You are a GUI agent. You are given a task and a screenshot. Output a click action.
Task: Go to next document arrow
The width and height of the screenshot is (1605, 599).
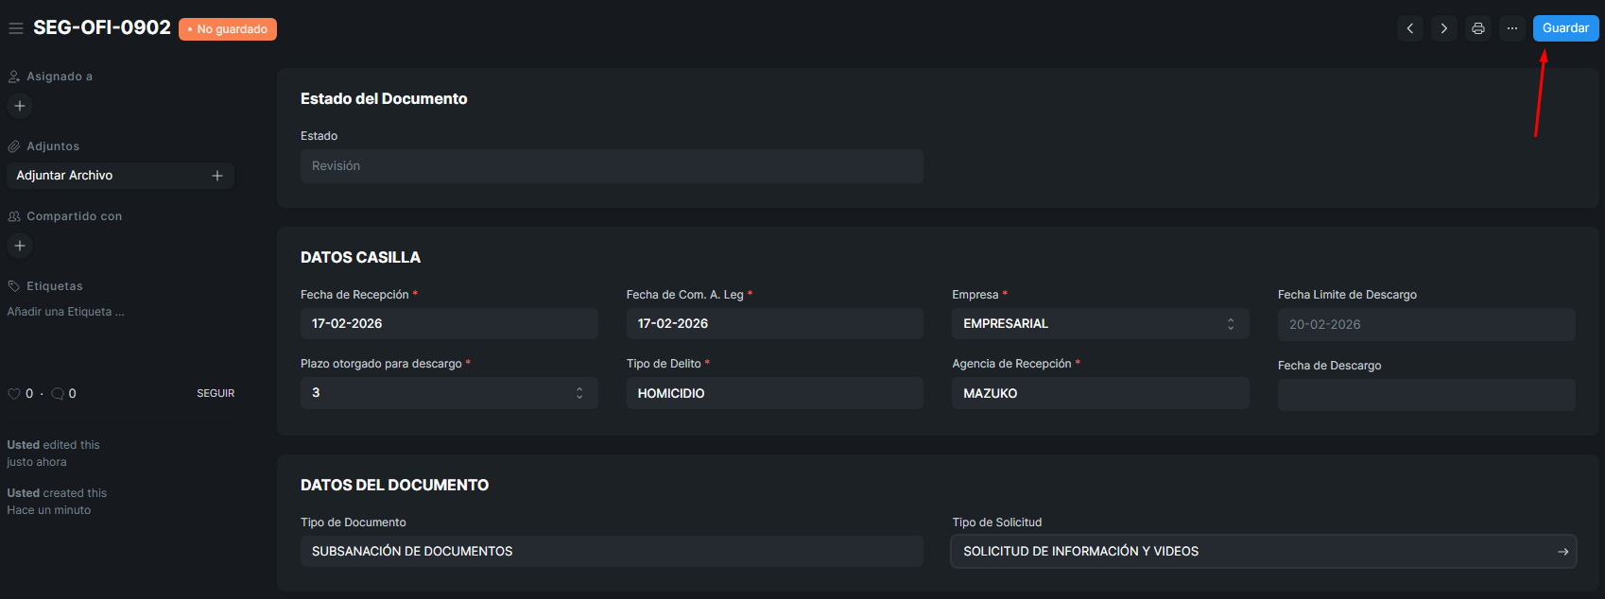(1444, 28)
